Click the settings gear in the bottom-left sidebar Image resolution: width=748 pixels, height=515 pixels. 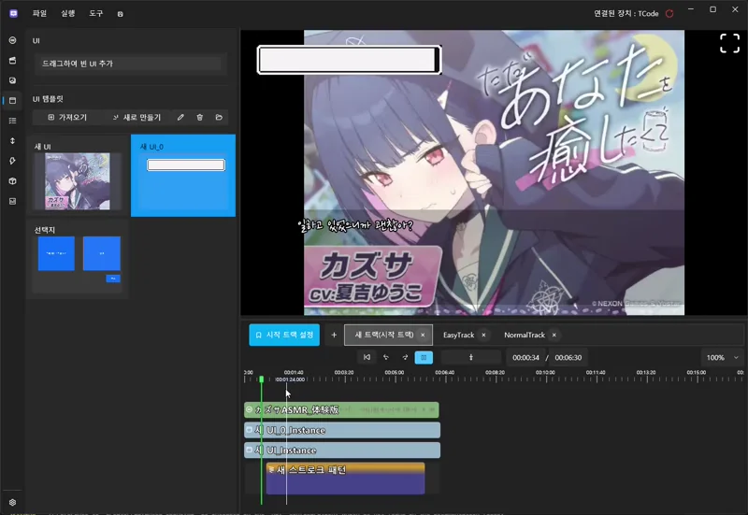pos(12,502)
